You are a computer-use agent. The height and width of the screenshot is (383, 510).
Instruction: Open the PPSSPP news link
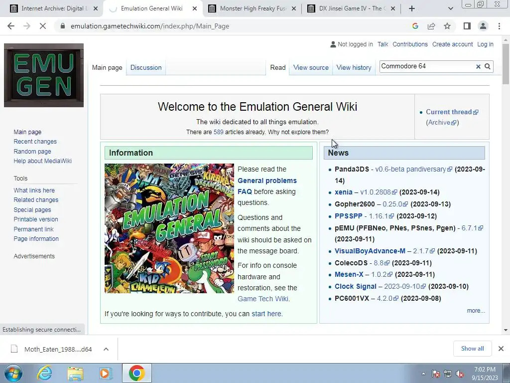click(348, 216)
